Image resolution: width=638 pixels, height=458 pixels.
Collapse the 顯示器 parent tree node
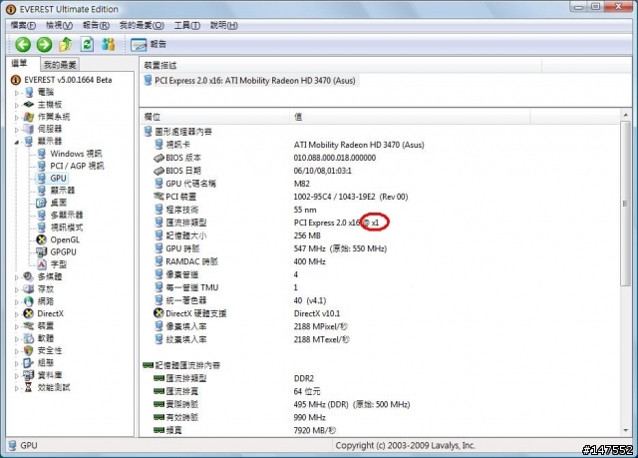coord(17,142)
